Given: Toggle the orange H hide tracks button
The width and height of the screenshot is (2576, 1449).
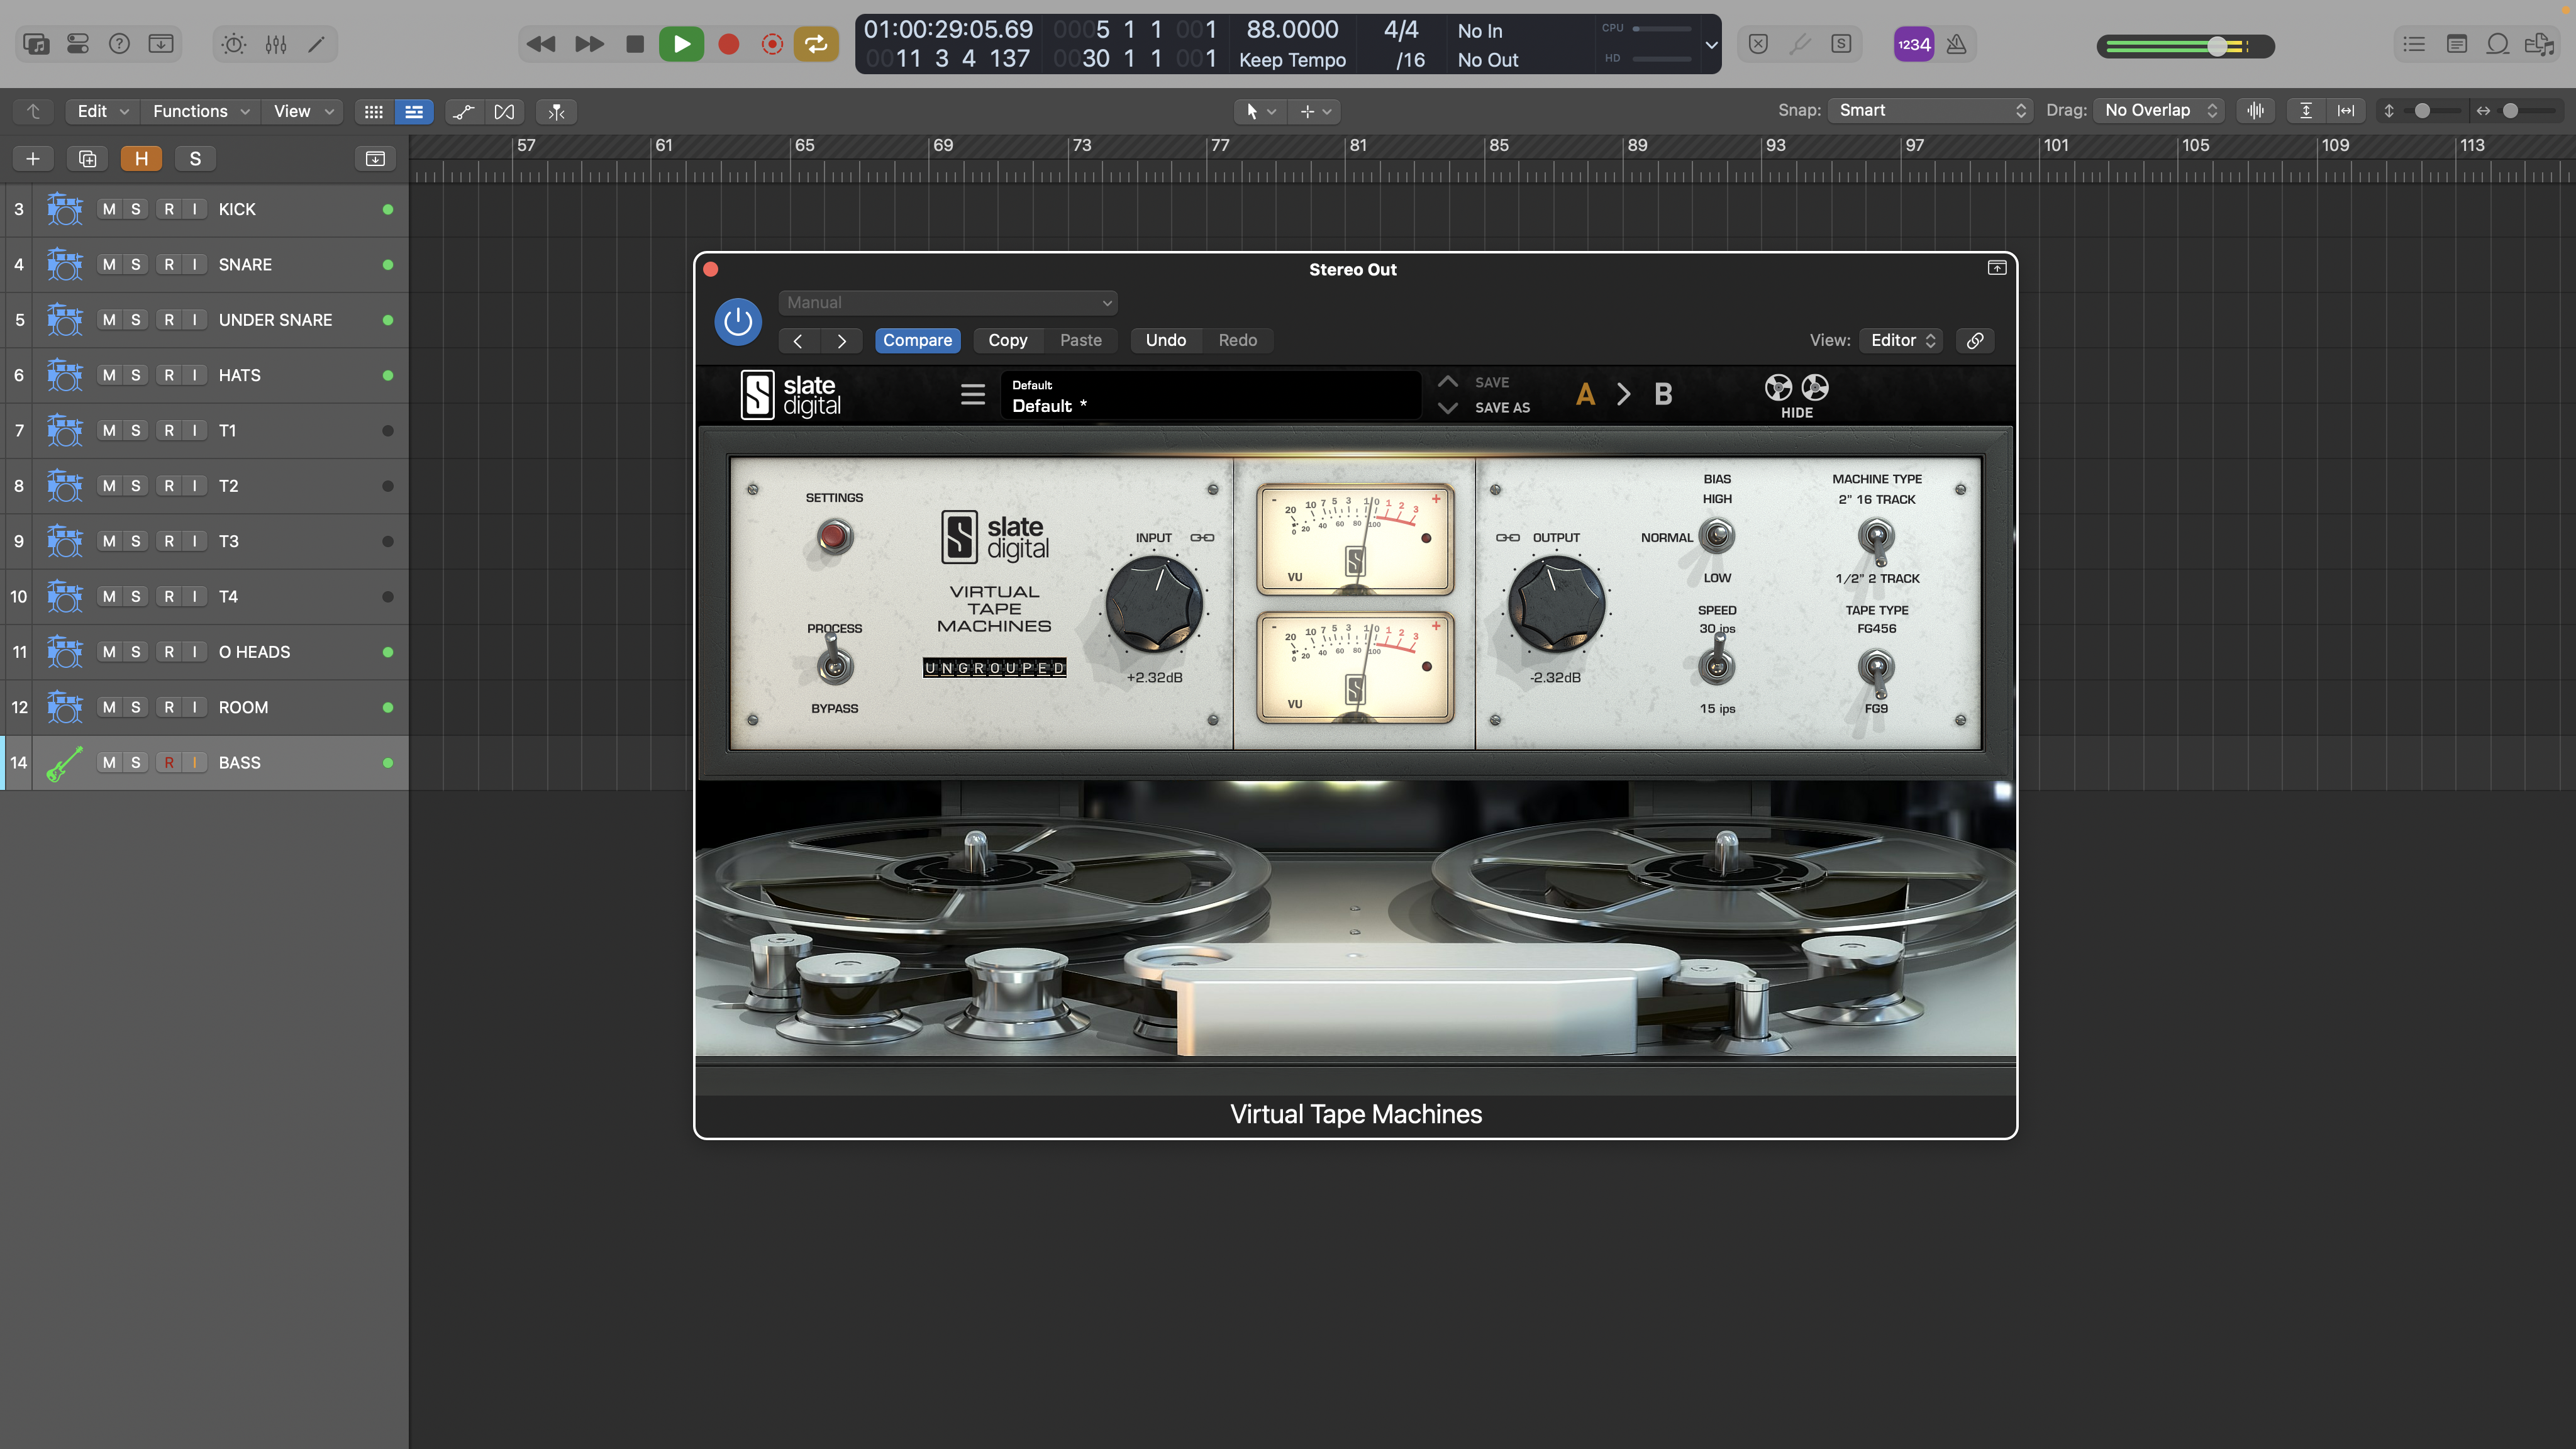Looking at the screenshot, I should click(141, 159).
